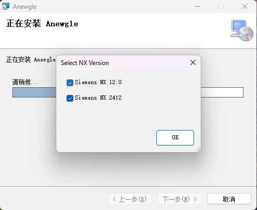Click the resize grip of the NX dialog
This screenshot has height=210, width=257.
198,150
